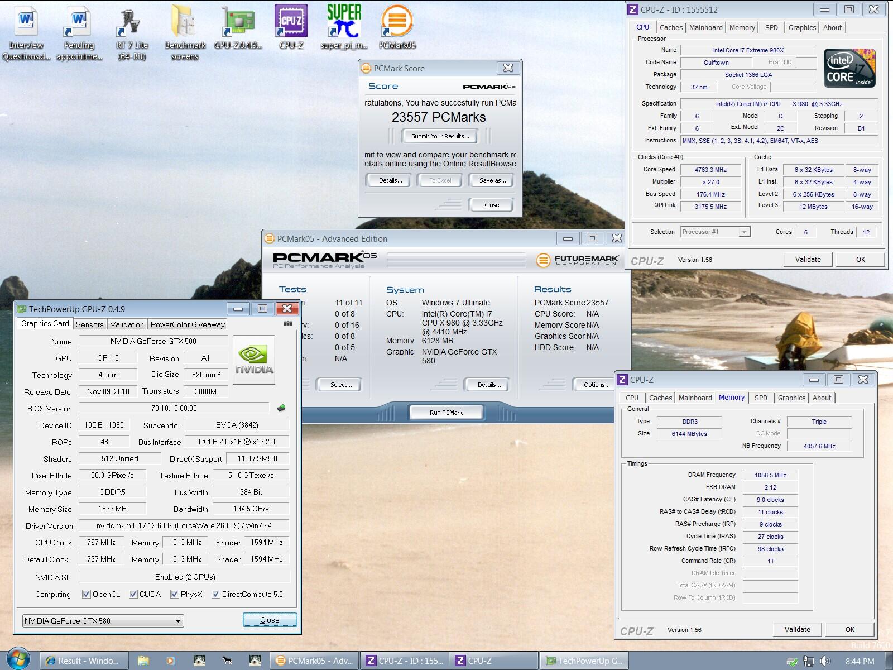893x670 pixels.
Task: Click the Safely Remove Hardware tray icon
Action: click(x=793, y=662)
